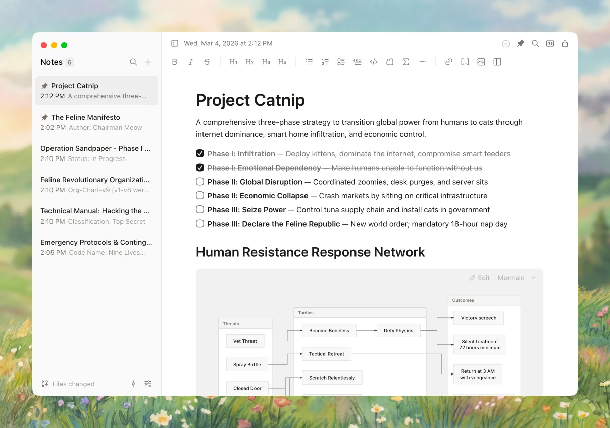The image size is (610, 428).
Task: Click Files changed in sidebar footer
Action: pos(68,384)
